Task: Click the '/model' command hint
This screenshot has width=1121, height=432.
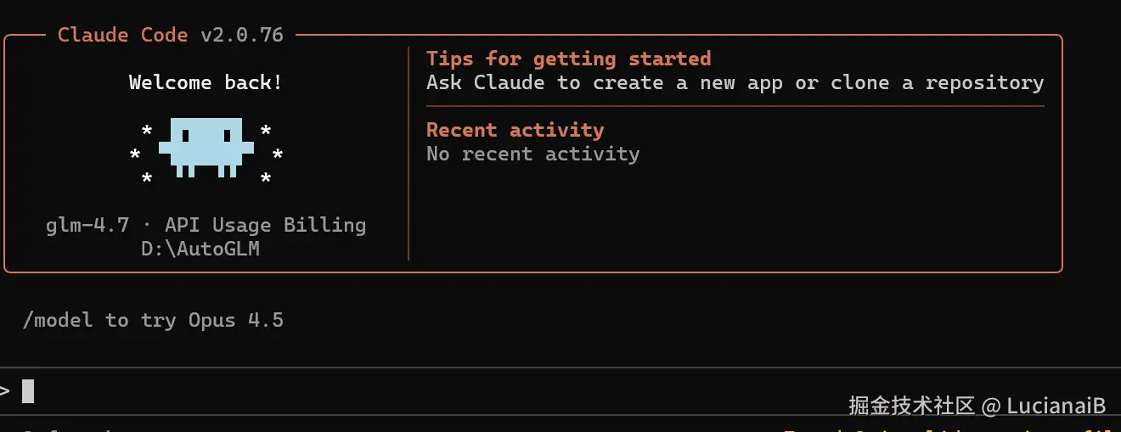Action: tap(58, 320)
